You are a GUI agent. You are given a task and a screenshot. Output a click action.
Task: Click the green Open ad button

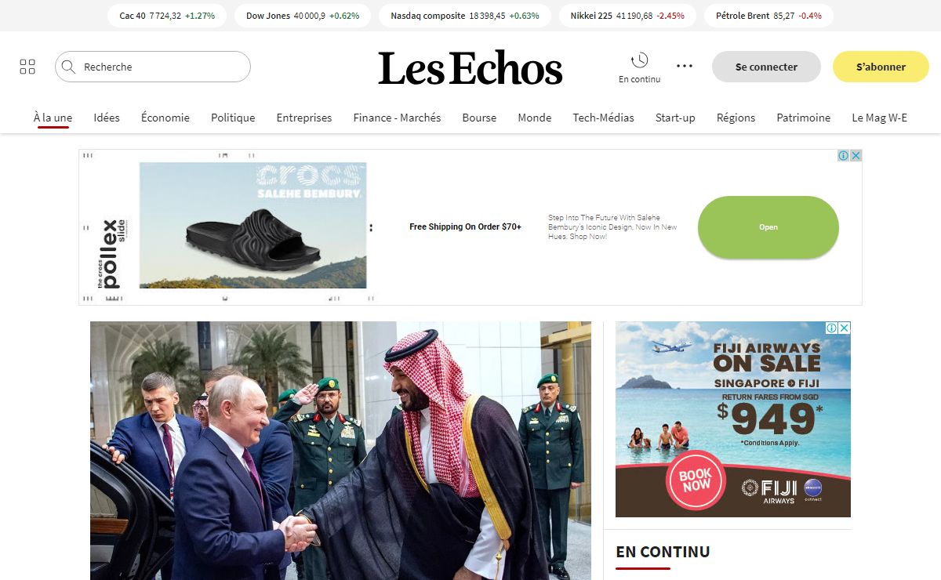768,227
